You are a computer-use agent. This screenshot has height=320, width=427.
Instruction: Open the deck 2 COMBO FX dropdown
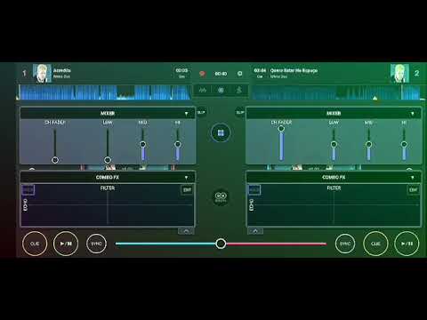point(413,178)
